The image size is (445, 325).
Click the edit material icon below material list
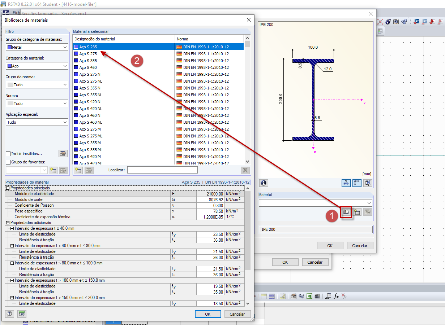[x=89, y=170]
